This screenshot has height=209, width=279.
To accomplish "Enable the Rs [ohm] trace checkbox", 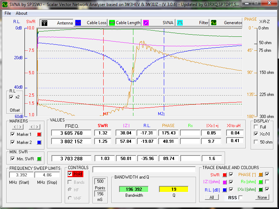I will (x=267, y=182).
